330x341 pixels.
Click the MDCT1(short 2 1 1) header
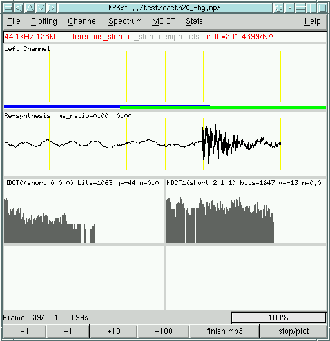(201, 183)
